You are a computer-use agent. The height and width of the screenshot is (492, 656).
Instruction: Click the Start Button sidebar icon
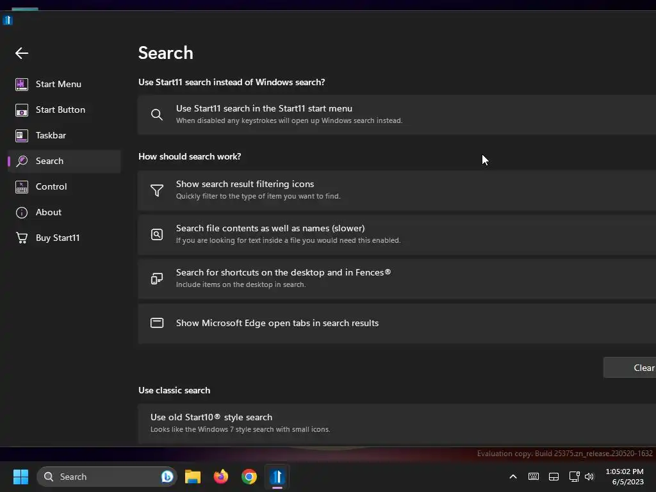click(22, 110)
